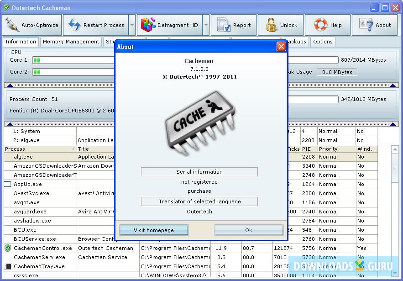Click the green shield icon beside CachemanControl.exe

pos(8,248)
